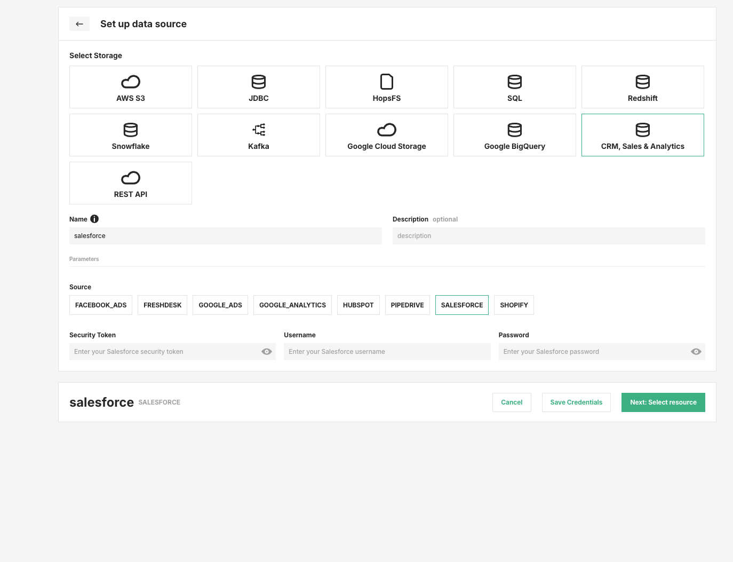Choose HUBSPOT as the source
The image size is (733, 562).
point(358,305)
